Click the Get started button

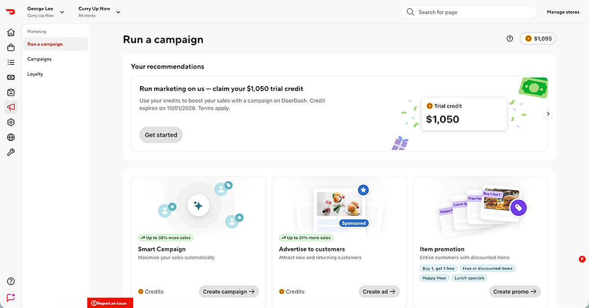161,135
